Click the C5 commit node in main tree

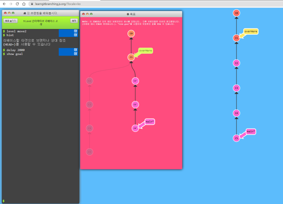pos(236,138)
